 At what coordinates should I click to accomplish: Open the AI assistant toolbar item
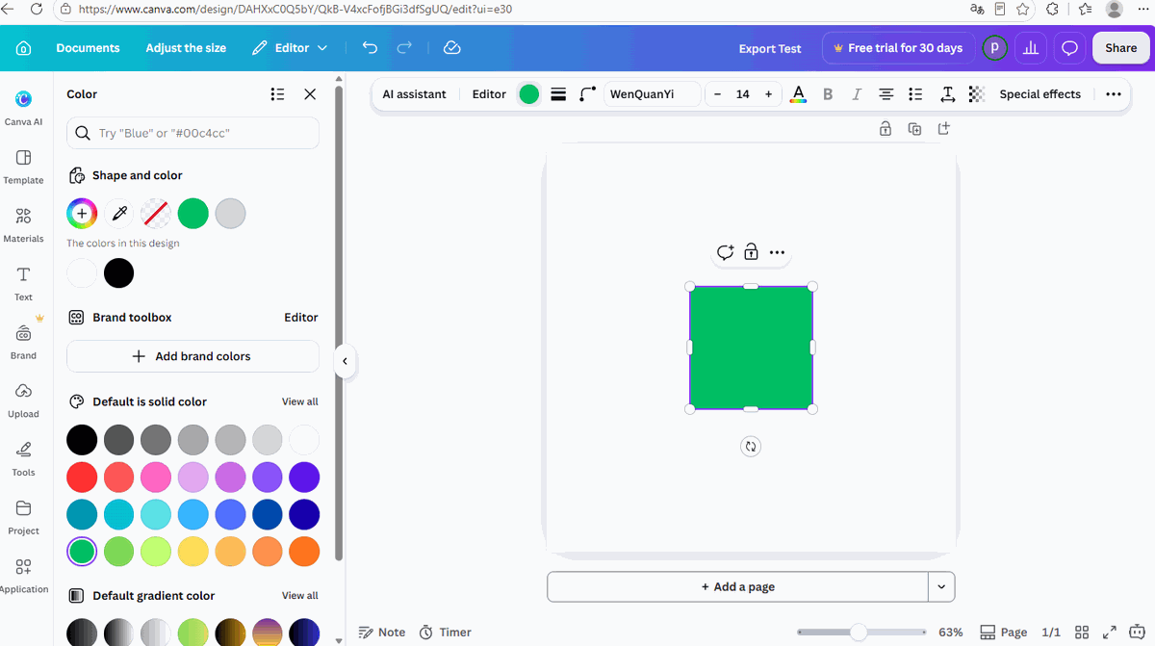pyautogui.click(x=415, y=94)
